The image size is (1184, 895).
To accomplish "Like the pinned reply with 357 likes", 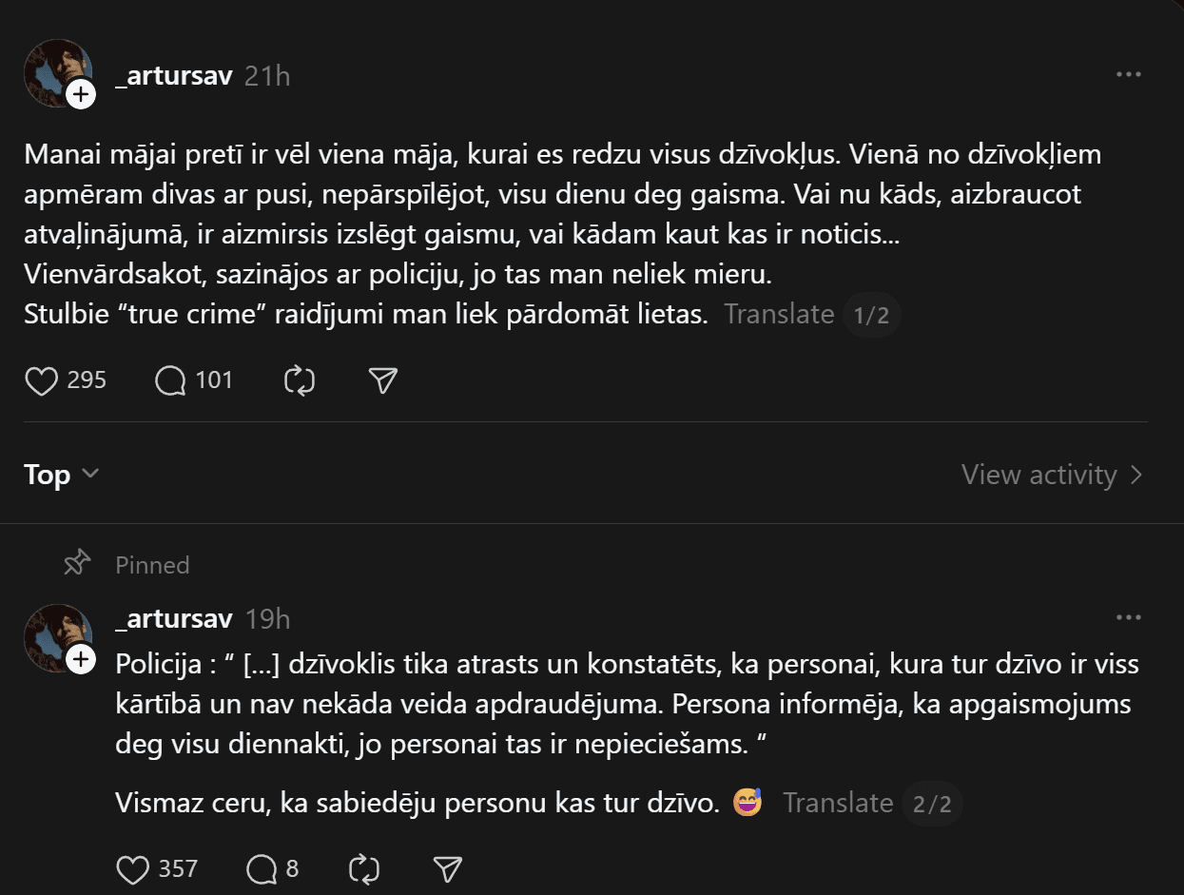I will tap(133, 868).
